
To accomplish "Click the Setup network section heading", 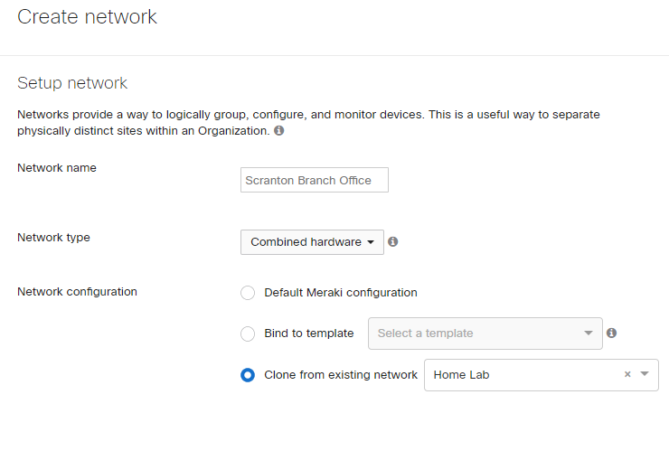I will tap(72, 83).
